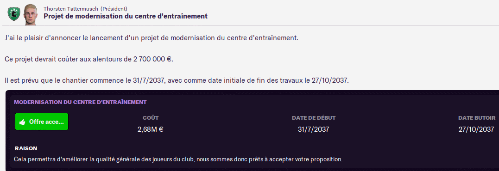Open Thorsten Tattermusch's portrait photo
Screen dimensions: 499x171
tap(31, 15)
